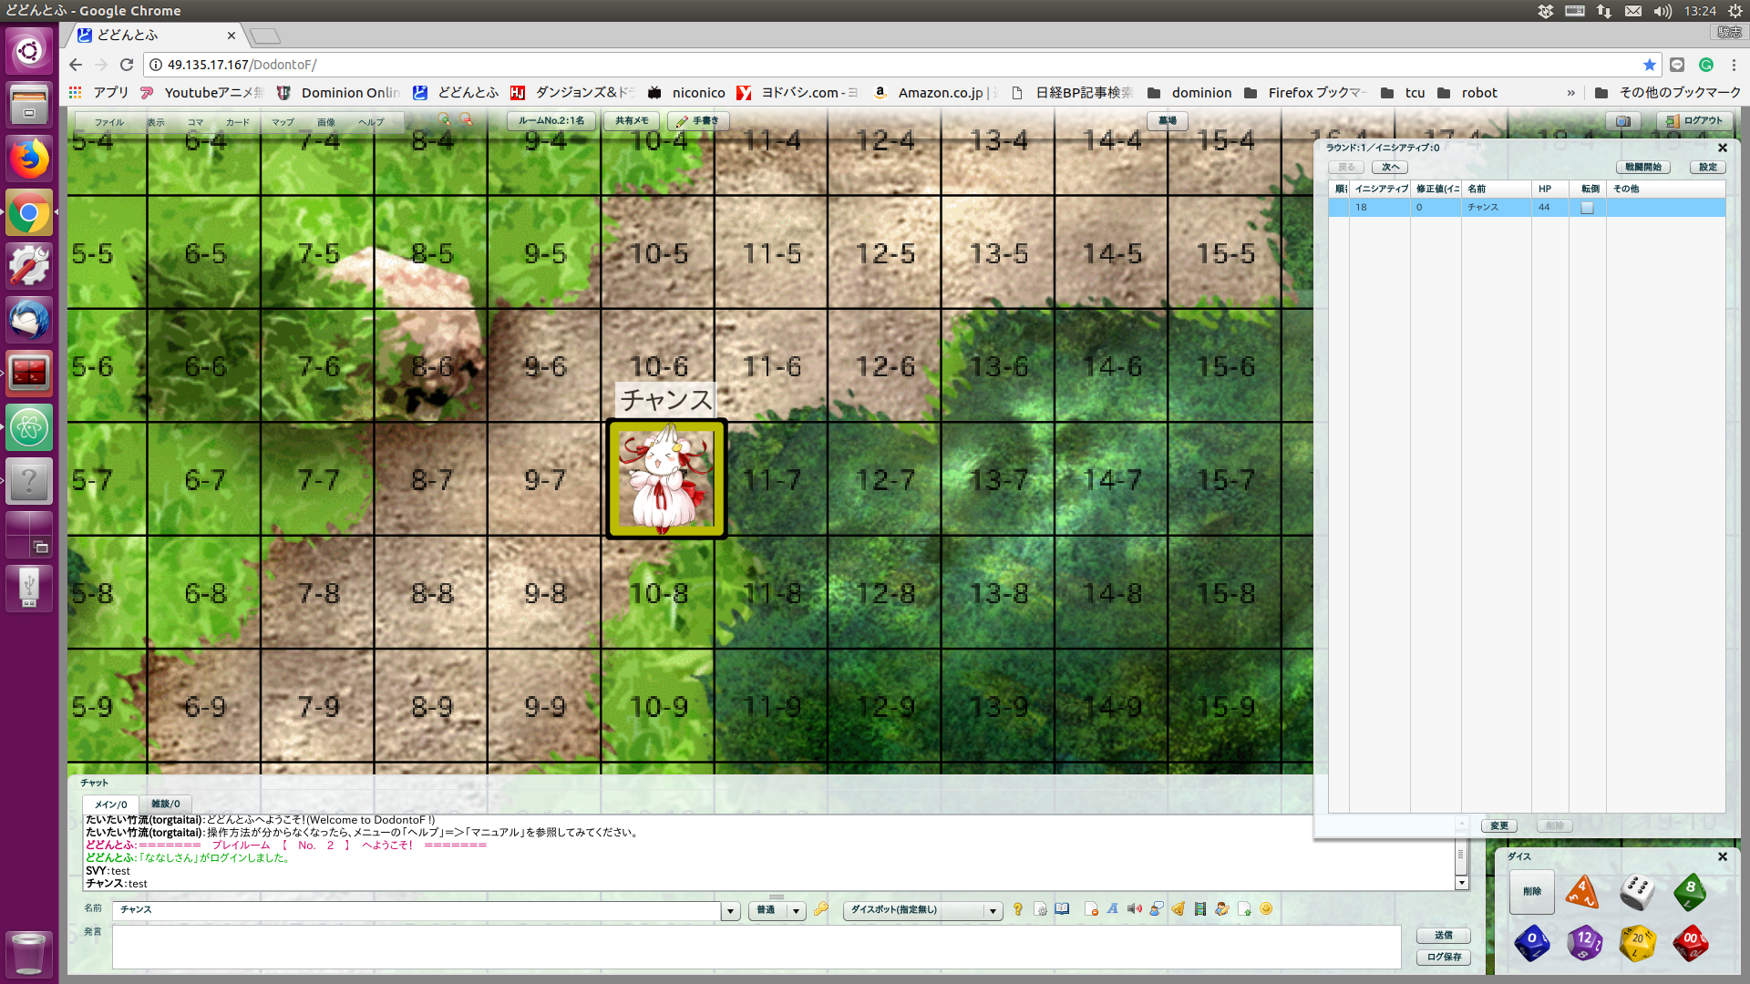Viewport: 1750px width, 984px height.
Task: Open the font color picker icon
Action: click(1112, 909)
